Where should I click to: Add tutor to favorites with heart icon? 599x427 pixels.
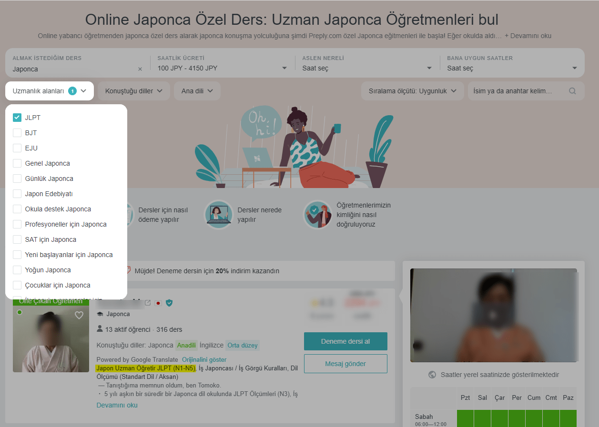click(x=79, y=315)
